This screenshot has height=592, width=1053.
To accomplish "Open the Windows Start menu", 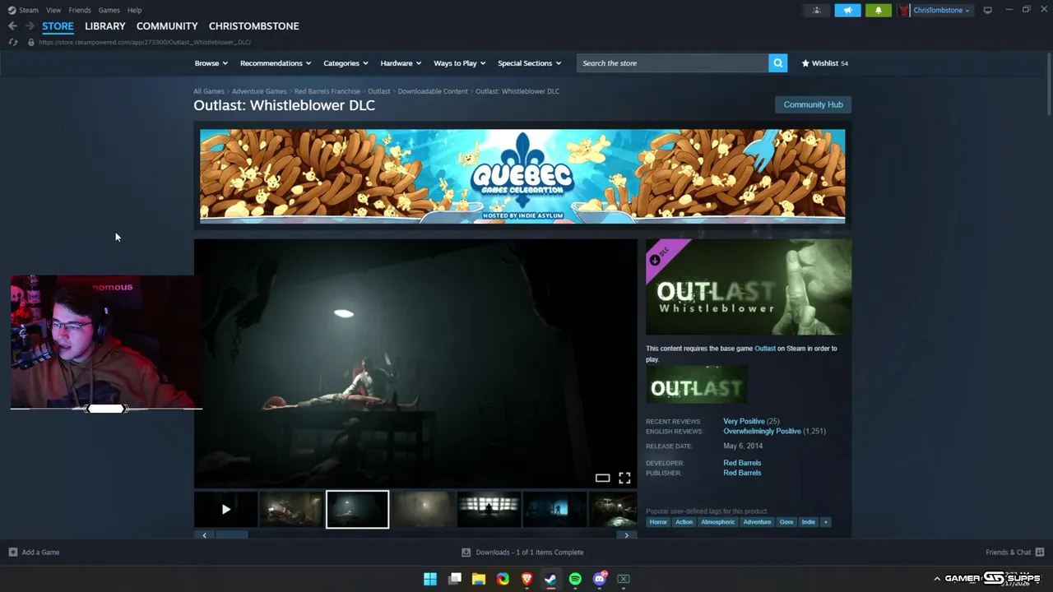I will click(430, 579).
